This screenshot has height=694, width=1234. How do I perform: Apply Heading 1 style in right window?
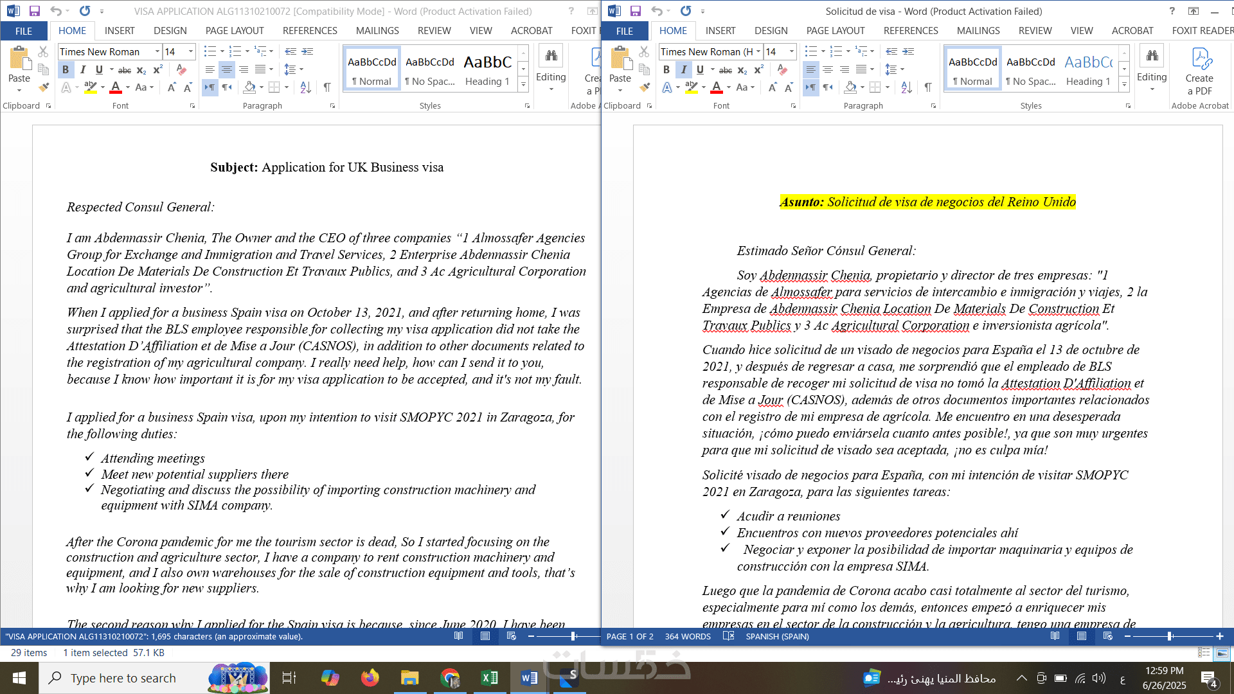tap(1088, 69)
